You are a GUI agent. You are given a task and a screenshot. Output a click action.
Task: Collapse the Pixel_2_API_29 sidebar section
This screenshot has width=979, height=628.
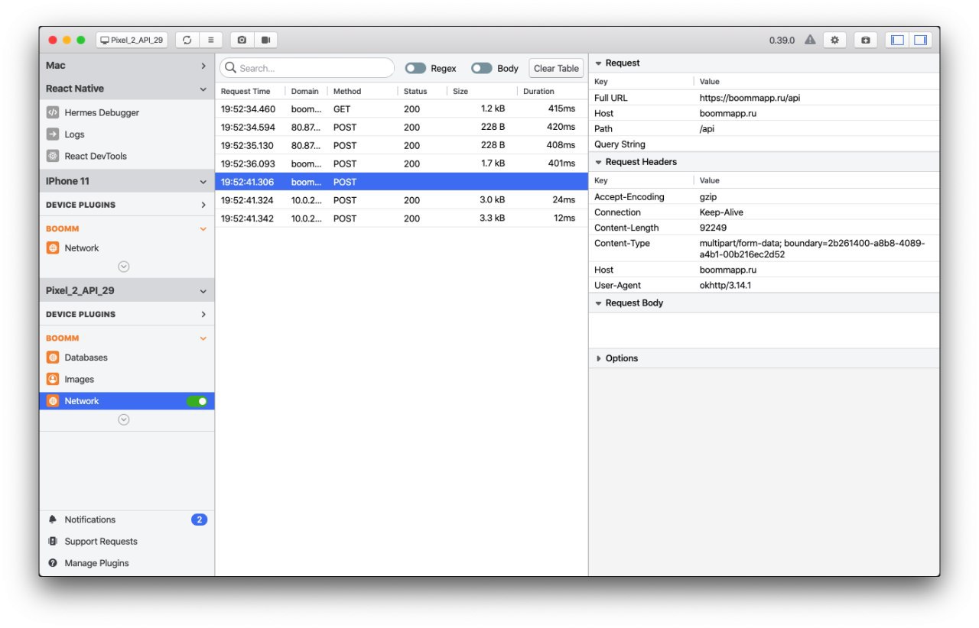click(x=203, y=291)
